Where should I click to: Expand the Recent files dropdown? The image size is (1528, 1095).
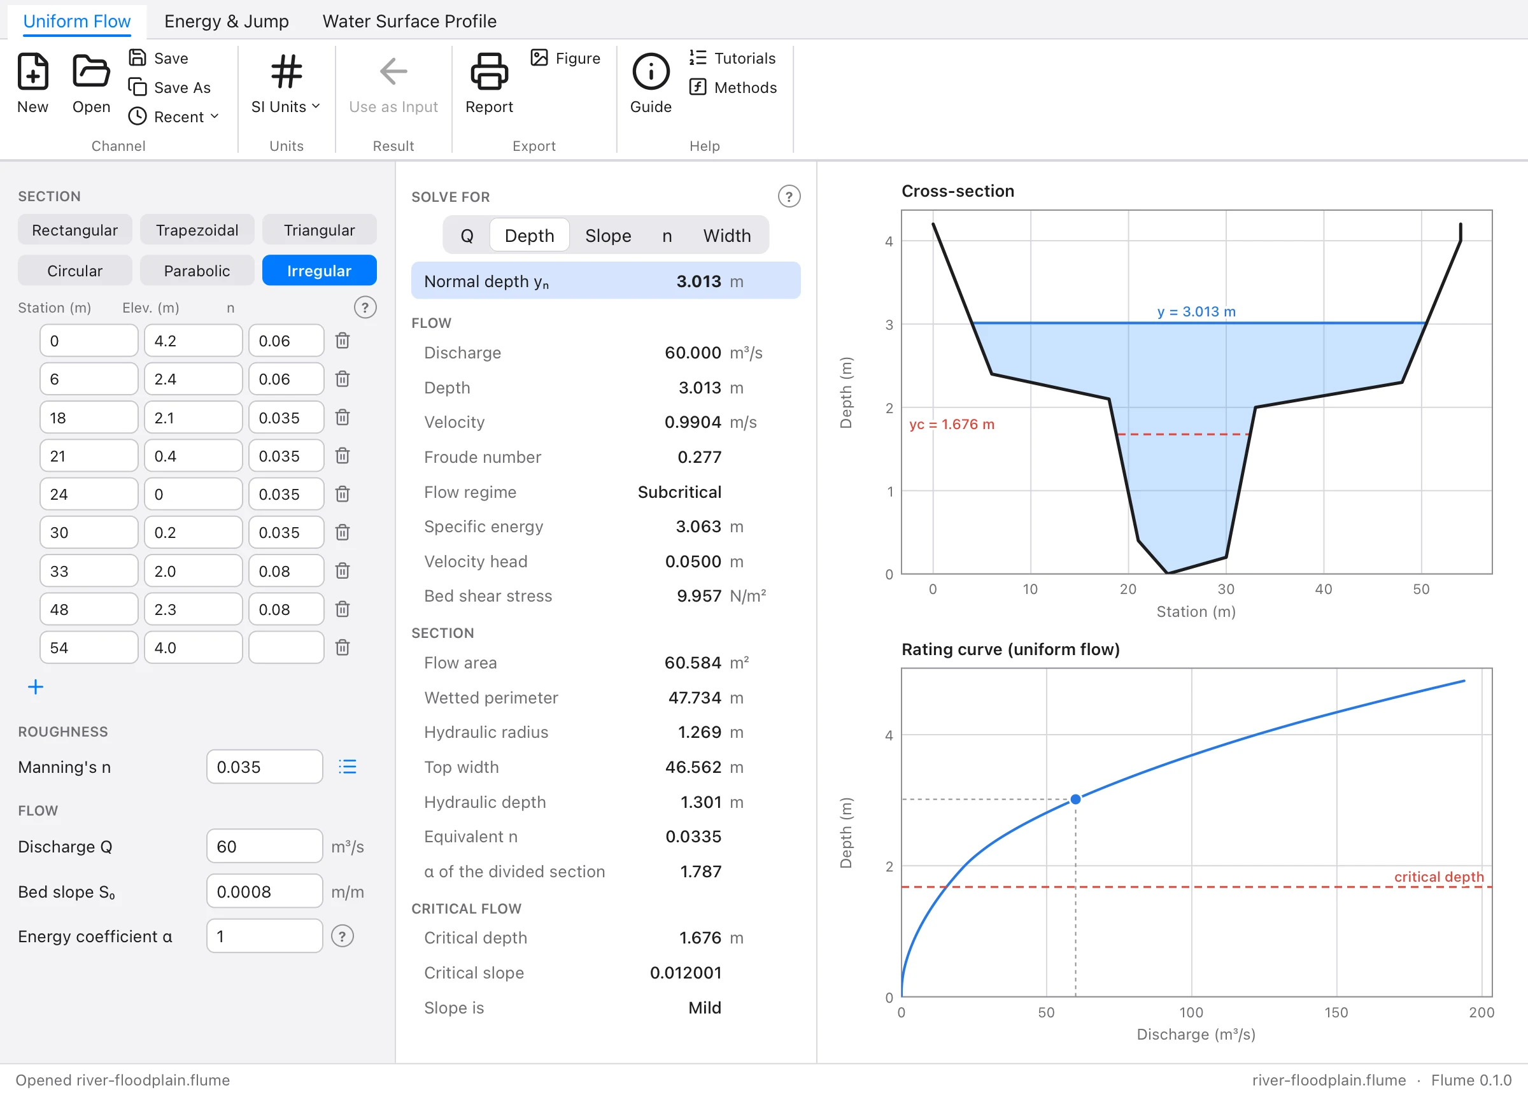[x=173, y=117]
